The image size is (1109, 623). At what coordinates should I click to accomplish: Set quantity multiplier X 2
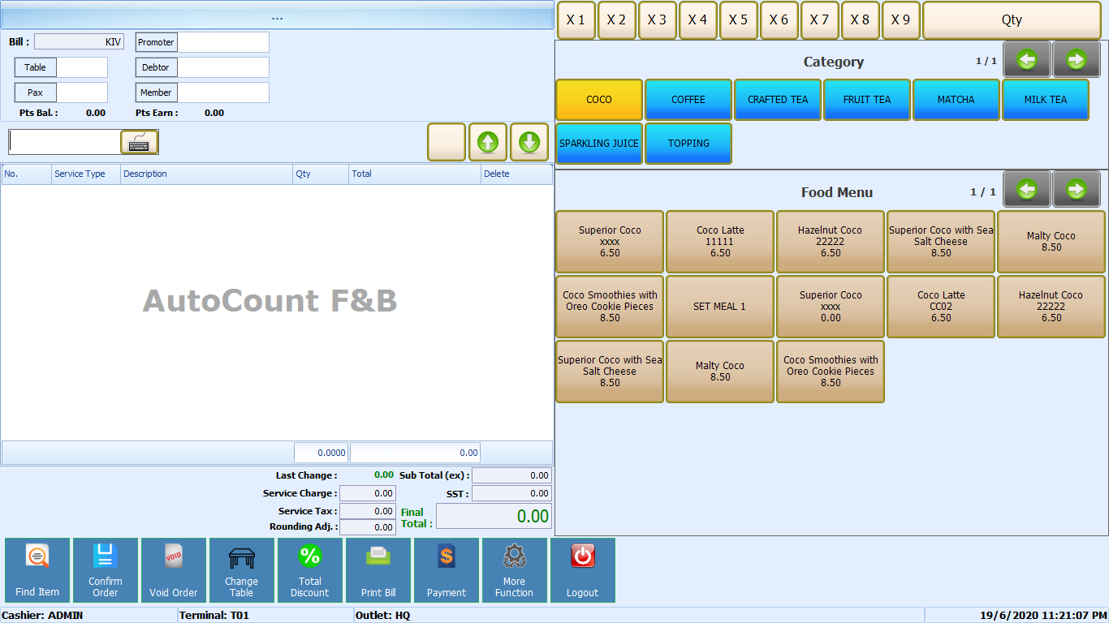click(617, 20)
